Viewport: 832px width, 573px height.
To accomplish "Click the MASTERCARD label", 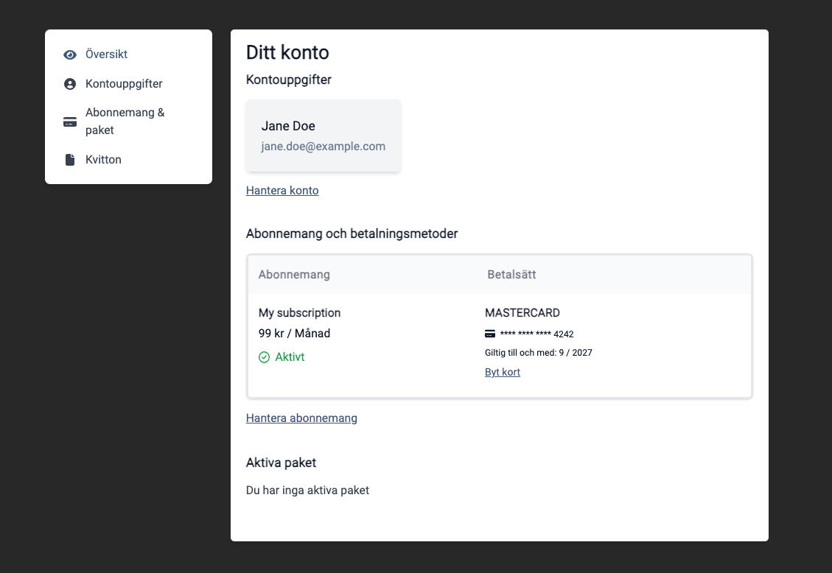I will (x=522, y=313).
